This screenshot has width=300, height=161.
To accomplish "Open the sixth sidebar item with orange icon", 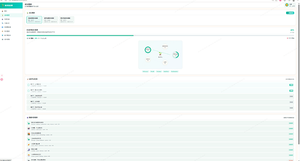I will coord(11,31).
